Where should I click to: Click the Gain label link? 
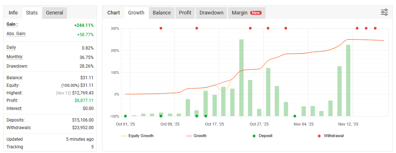pos(12,24)
